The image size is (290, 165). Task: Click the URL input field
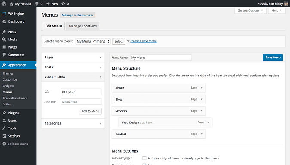click(x=81, y=92)
